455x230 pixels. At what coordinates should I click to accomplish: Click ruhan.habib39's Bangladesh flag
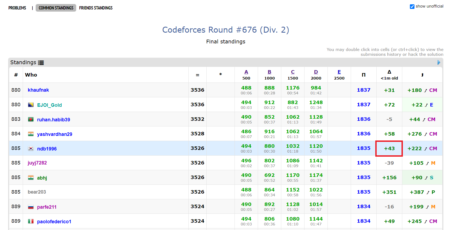pyautogui.click(x=31, y=119)
